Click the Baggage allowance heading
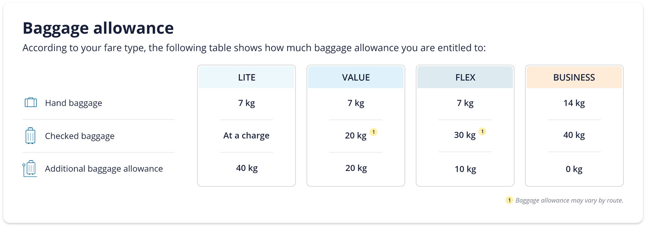The height and width of the screenshot is (227, 646). [x=98, y=28]
